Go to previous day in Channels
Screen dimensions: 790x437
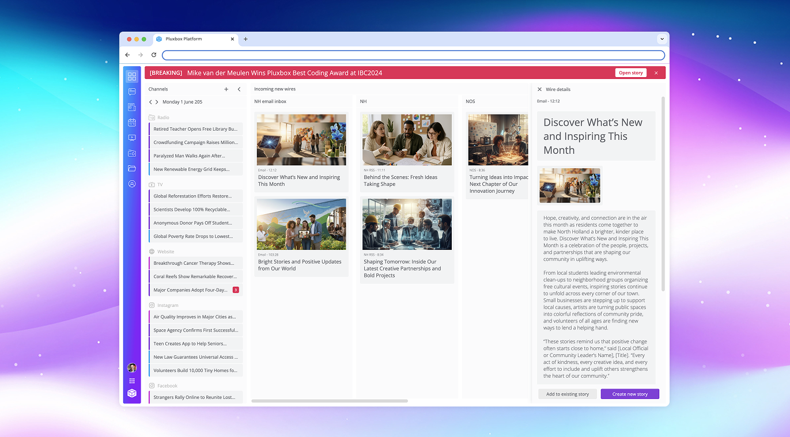tap(150, 102)
